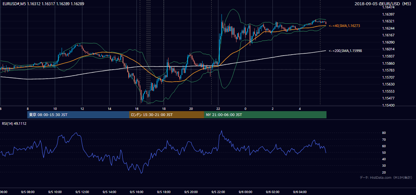Viewport: 416px width, 195px height.
Task: Click the 40 SMA 1.16273 label
Action: 344,26
